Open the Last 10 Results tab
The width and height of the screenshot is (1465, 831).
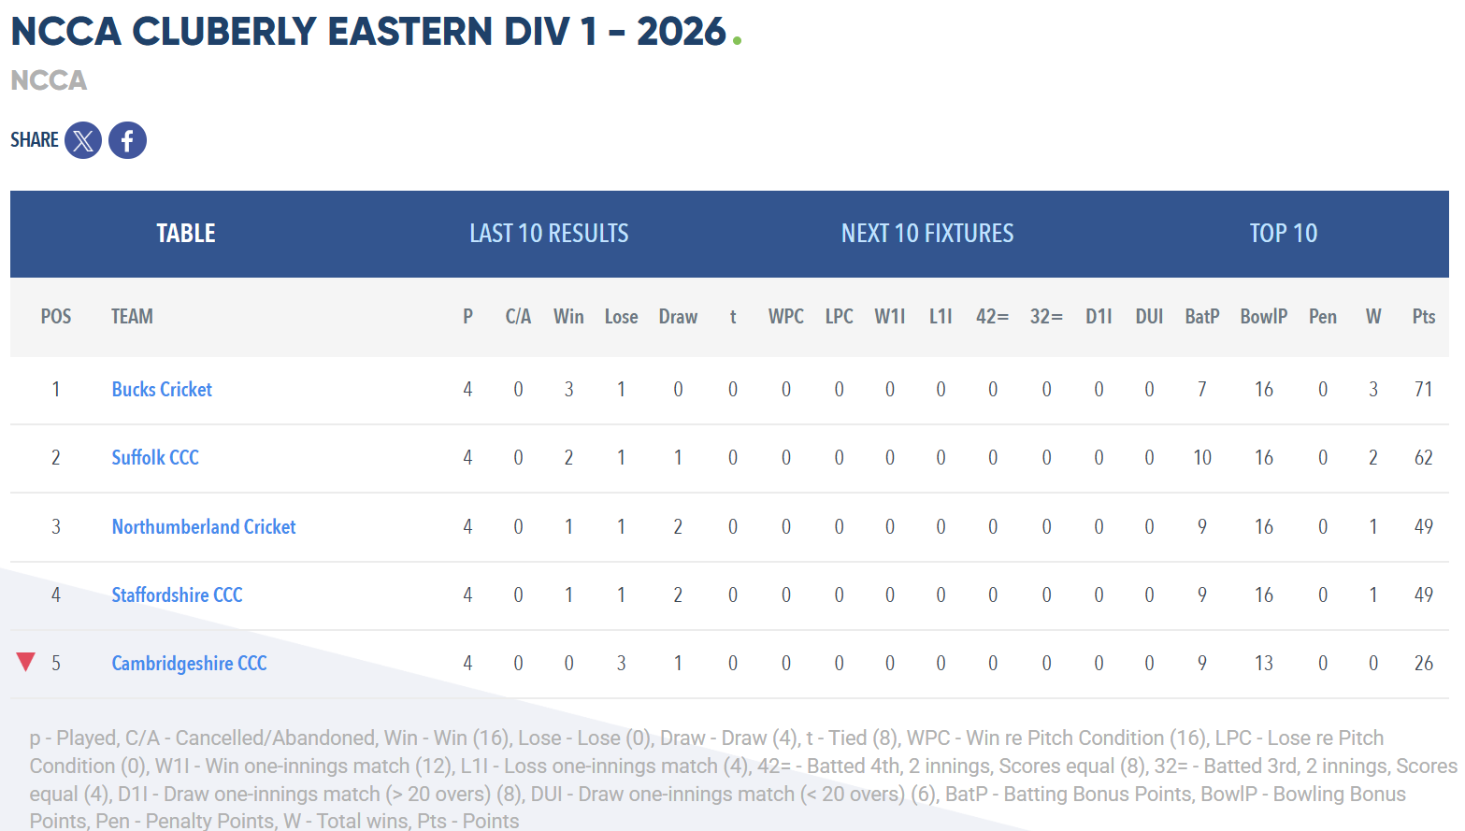(x=549, y=234)
